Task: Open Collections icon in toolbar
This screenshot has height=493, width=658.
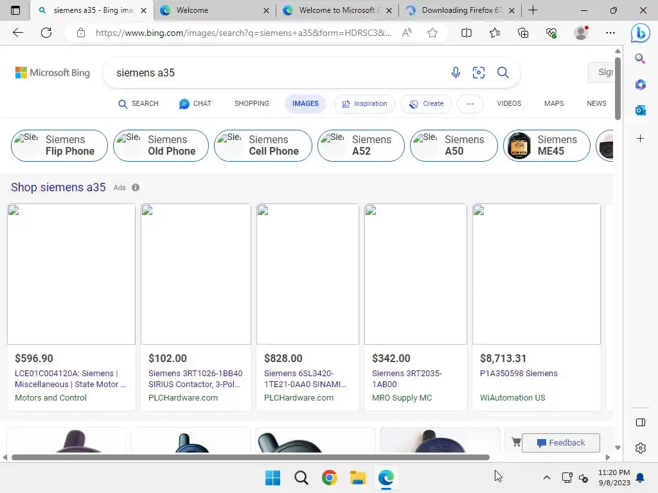Action: click(523, 33)
